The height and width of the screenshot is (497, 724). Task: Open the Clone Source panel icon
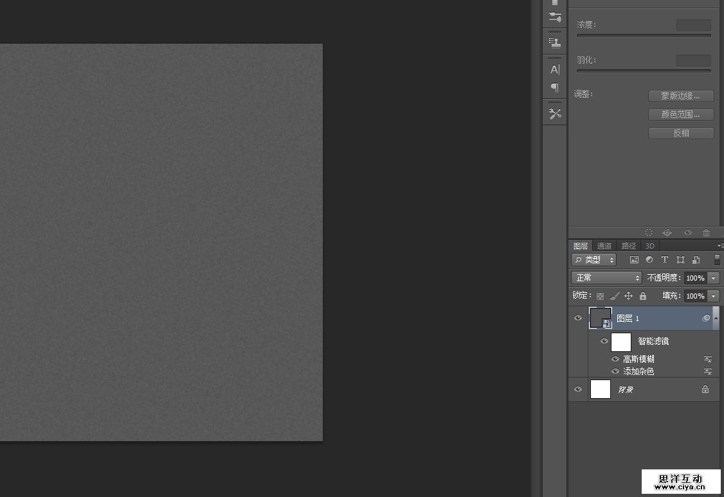point(555,43)
